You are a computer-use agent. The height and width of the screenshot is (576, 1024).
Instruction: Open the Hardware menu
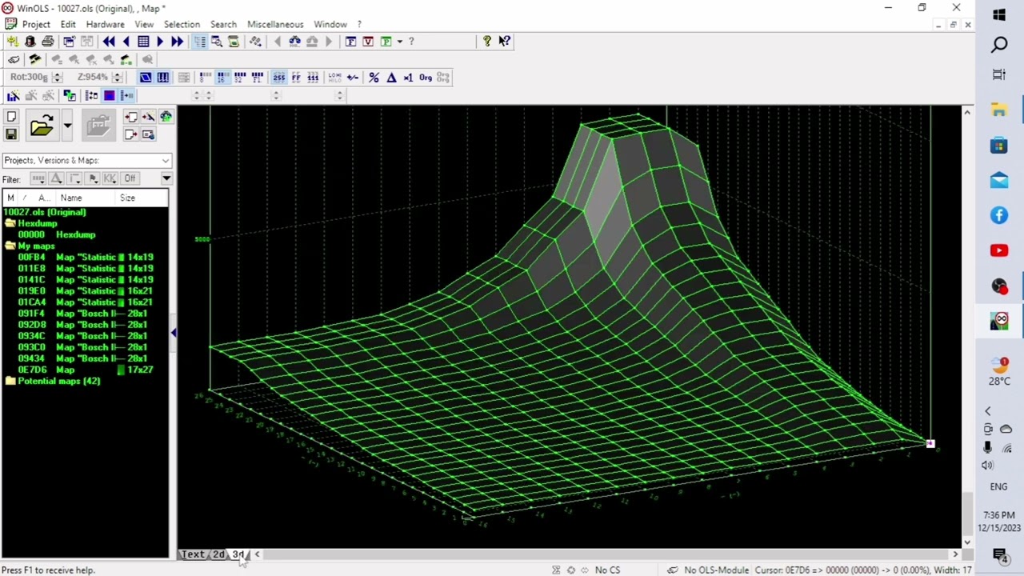pos(105,24)
